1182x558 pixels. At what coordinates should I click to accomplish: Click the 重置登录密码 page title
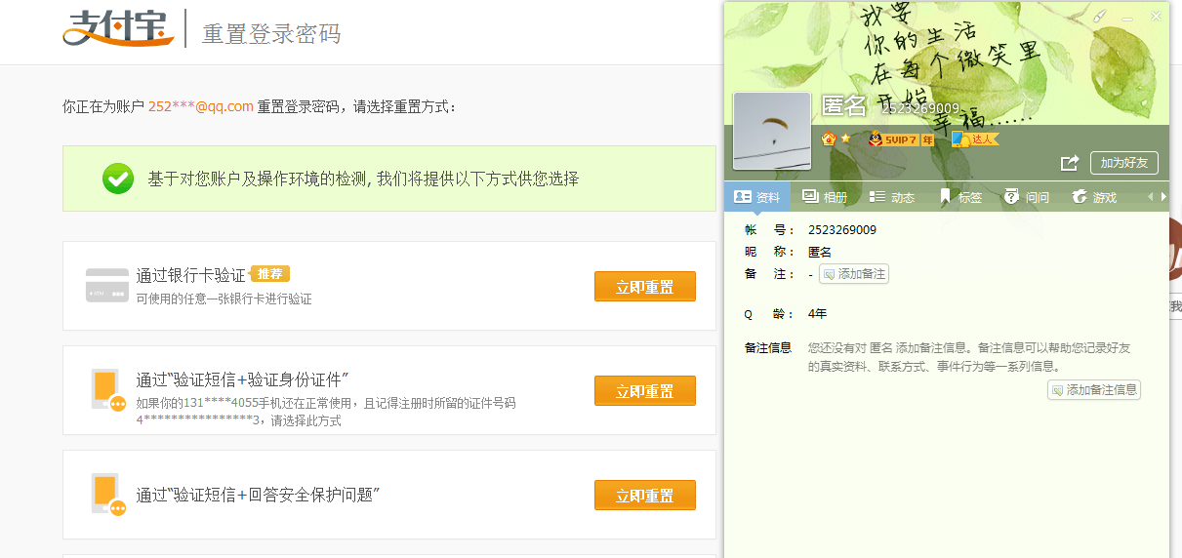pyautogui.click(x=271, y=33)
